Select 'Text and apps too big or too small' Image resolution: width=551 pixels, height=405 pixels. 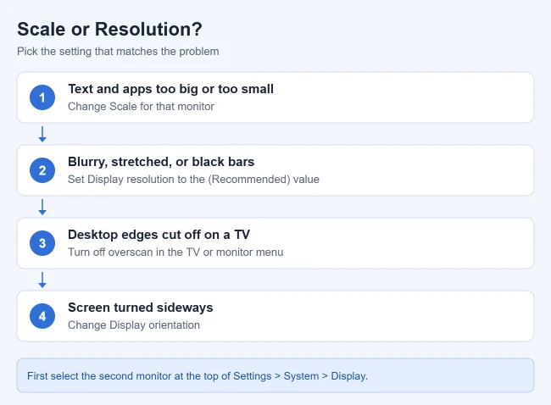point(170,89)
